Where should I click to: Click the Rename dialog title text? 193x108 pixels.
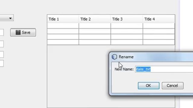coord(126,57)
